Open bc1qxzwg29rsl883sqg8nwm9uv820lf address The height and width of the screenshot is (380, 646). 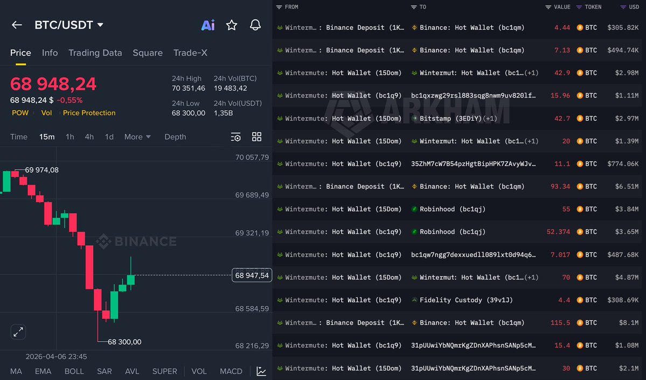coord(474,95)
